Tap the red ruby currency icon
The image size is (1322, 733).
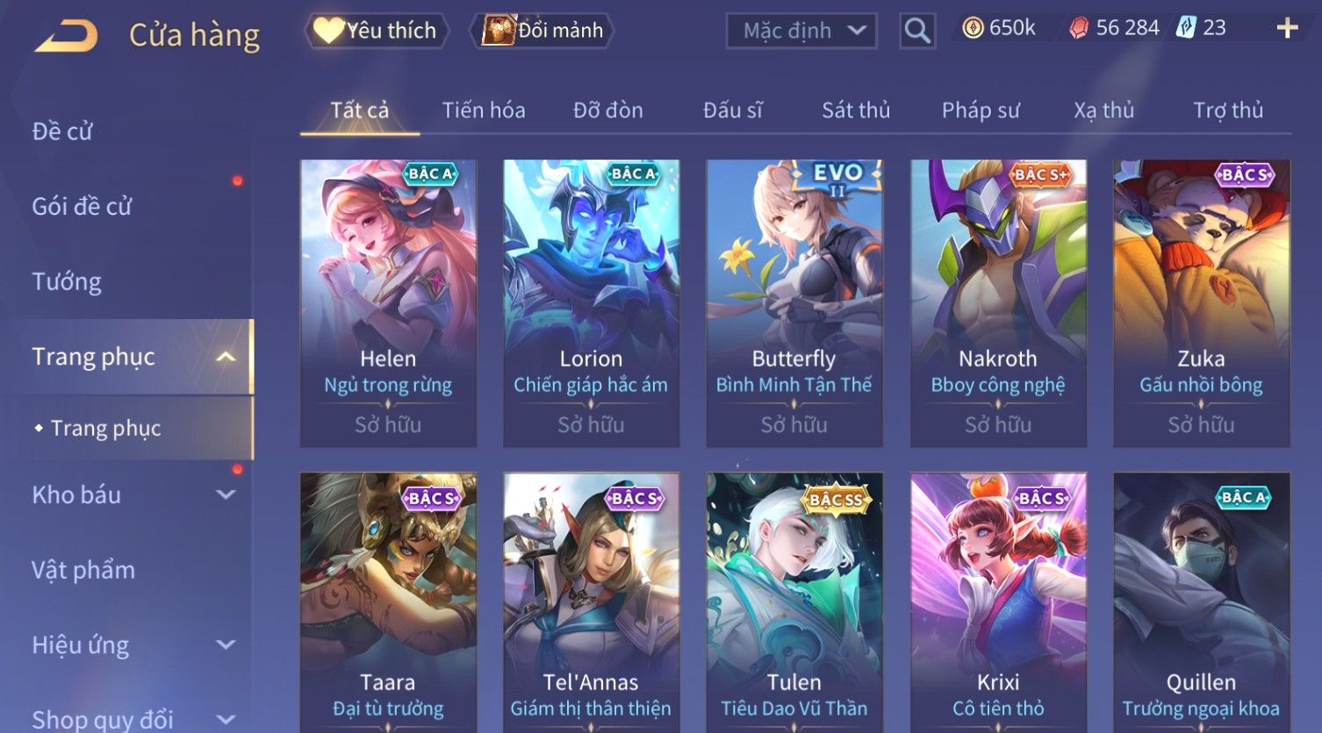click(x=1079, y=29)
